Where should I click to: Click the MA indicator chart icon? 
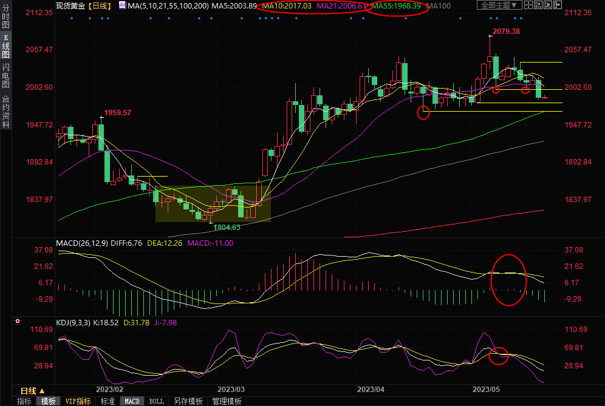(122, 5)
